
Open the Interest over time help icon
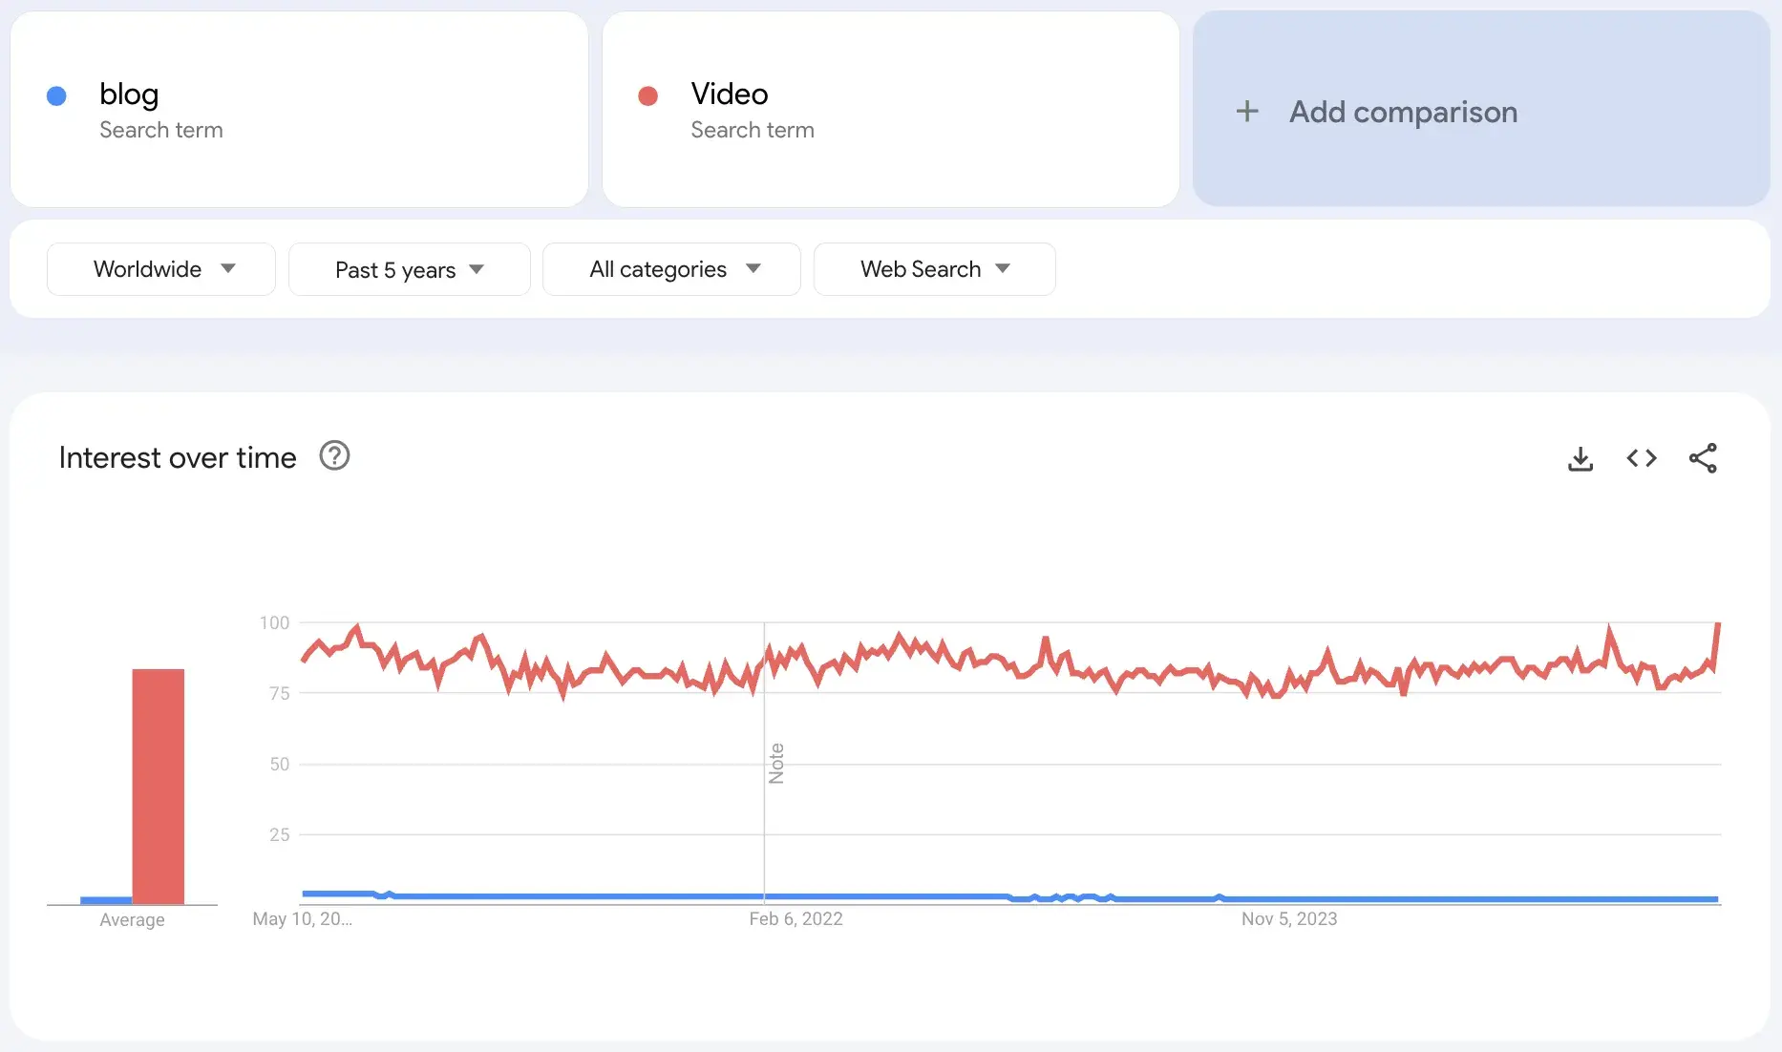click(334, 456)
